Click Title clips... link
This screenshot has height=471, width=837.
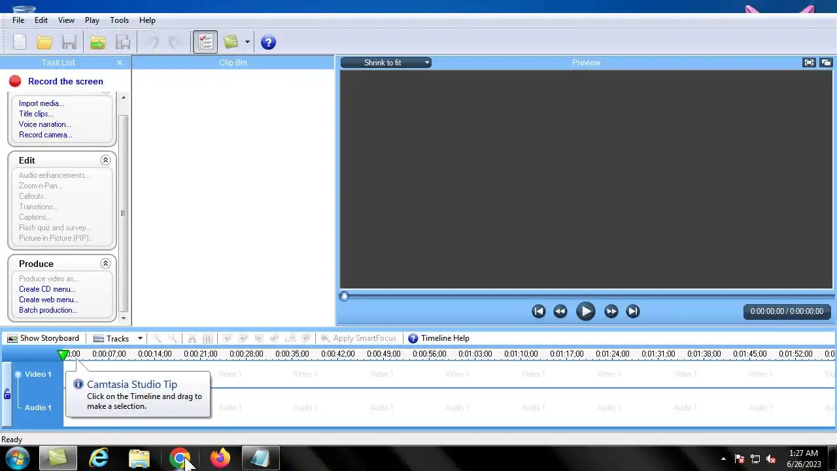coord(36,114)
